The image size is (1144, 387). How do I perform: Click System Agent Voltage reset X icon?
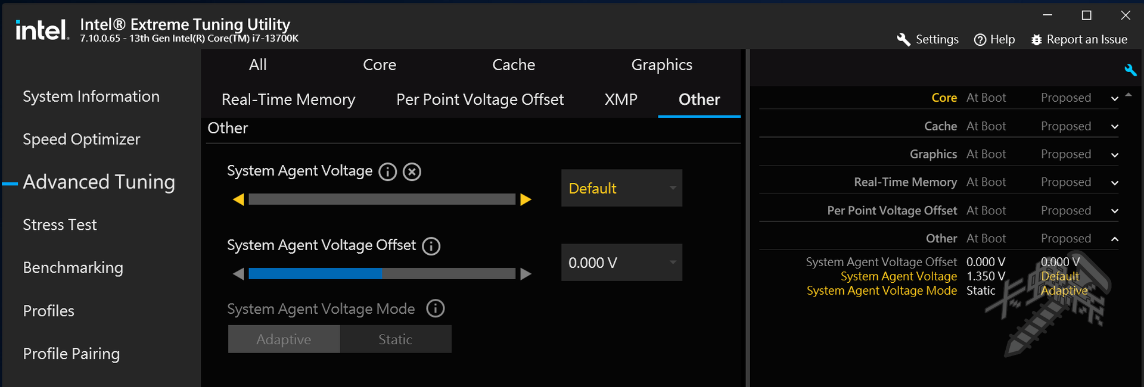point(412,172)
